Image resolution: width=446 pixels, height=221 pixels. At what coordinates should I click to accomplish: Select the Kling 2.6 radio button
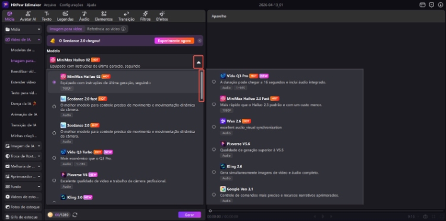[x=213, y=172]
